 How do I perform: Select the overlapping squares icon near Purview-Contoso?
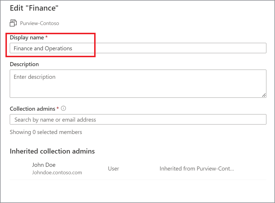[13, 23]
